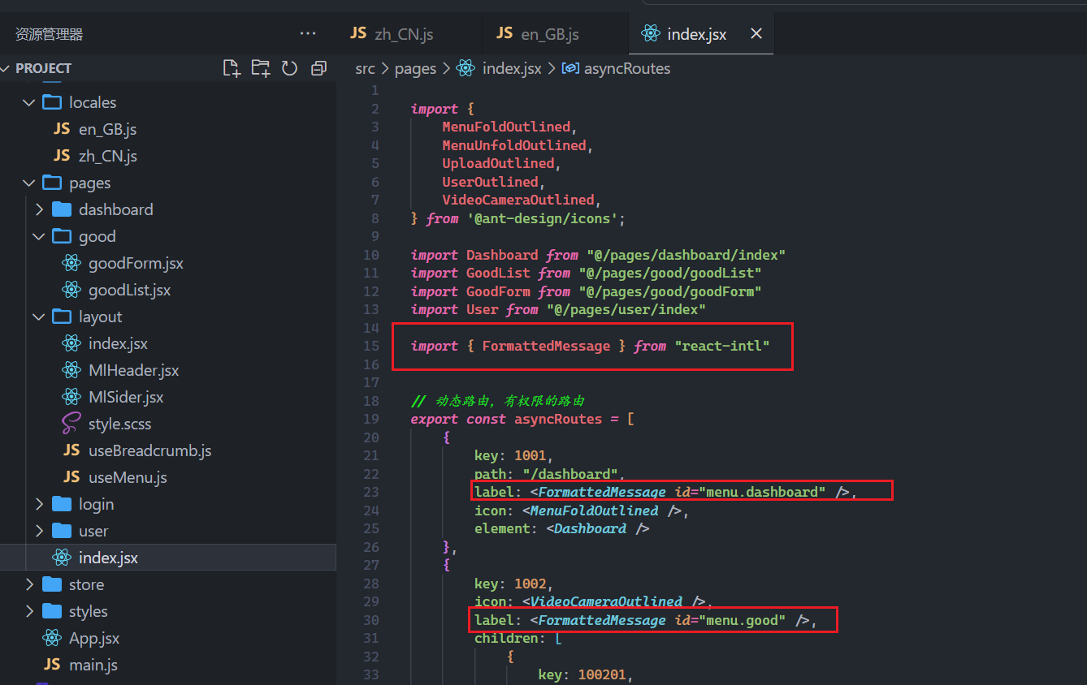Click line number 23 in the gutter
Screen dimensions: 1087x685
click(371, 492)
